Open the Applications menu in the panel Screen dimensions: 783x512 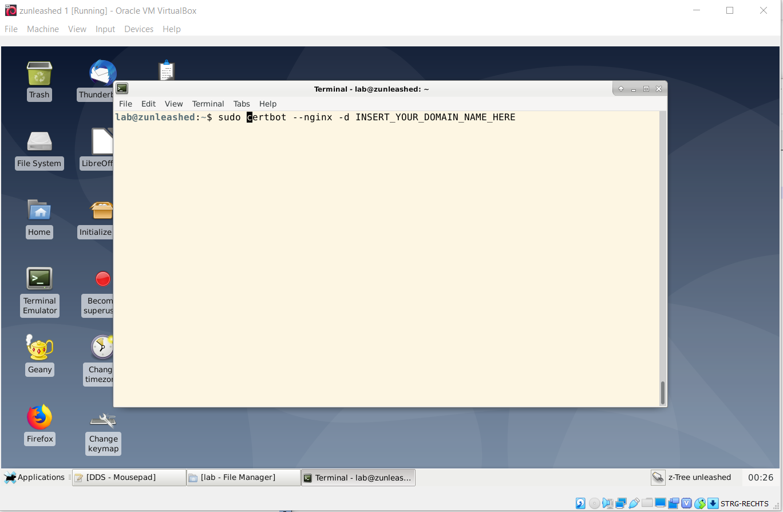[x=34, y=477]
